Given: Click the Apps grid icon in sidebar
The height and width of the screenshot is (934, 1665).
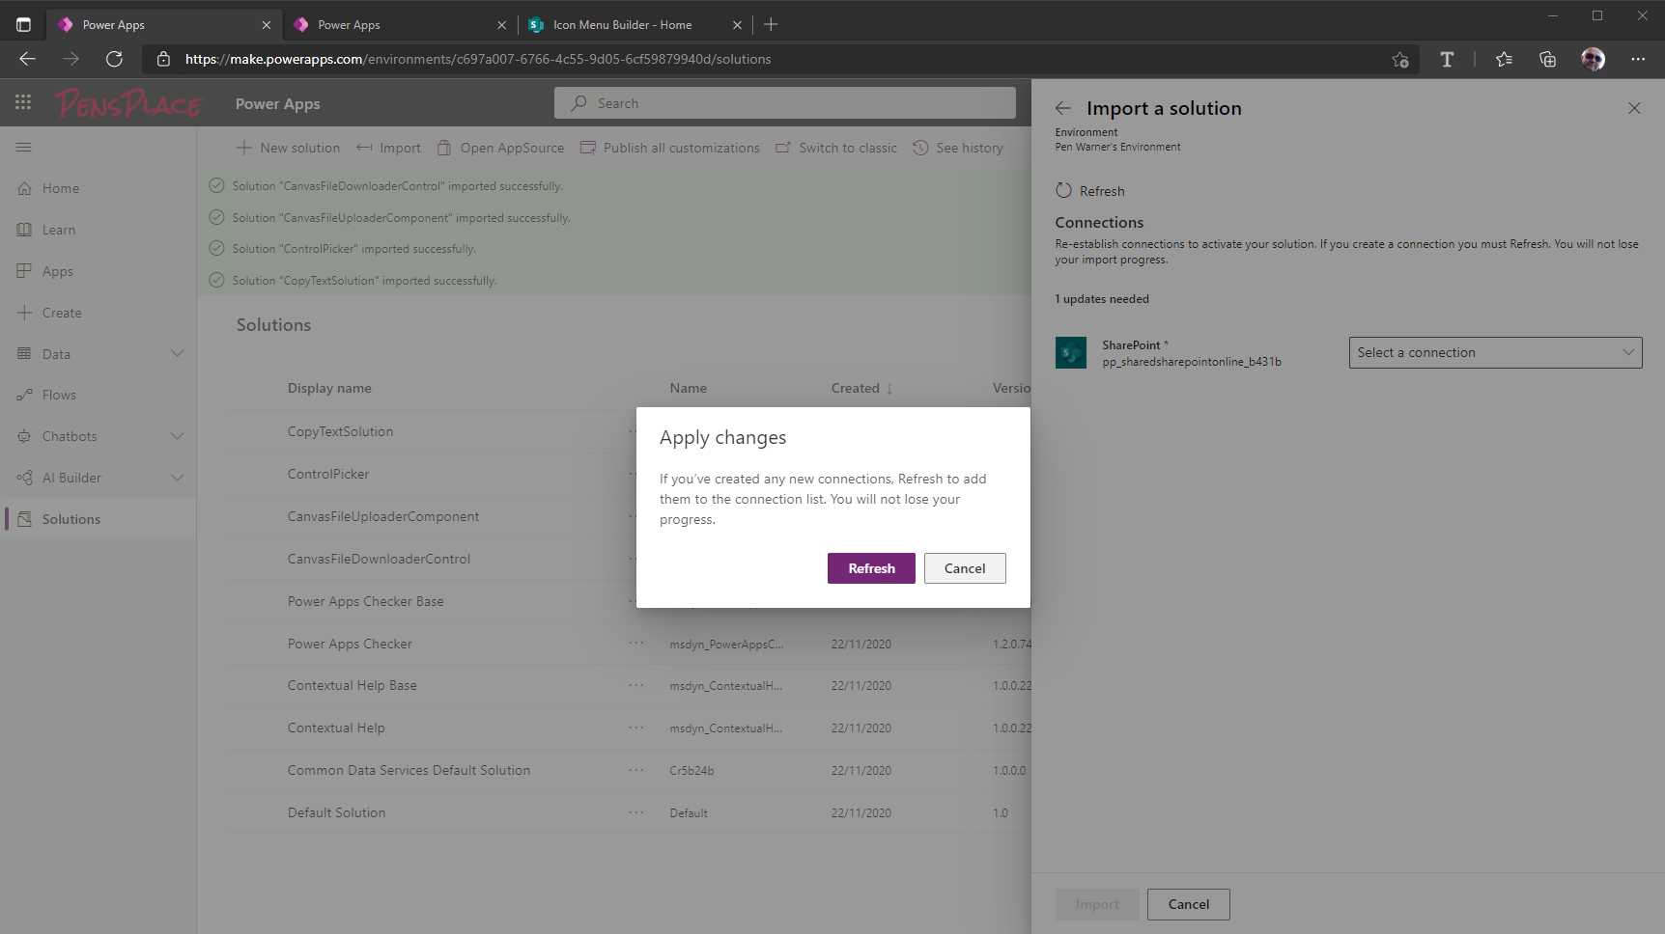Looking at the screenshot, I should tap(24, 271).
